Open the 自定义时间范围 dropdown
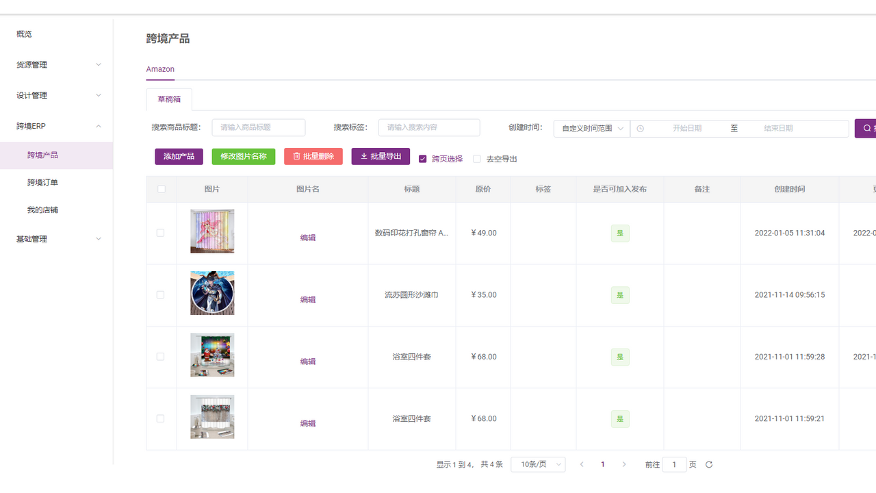 click(x=591, y=128)
